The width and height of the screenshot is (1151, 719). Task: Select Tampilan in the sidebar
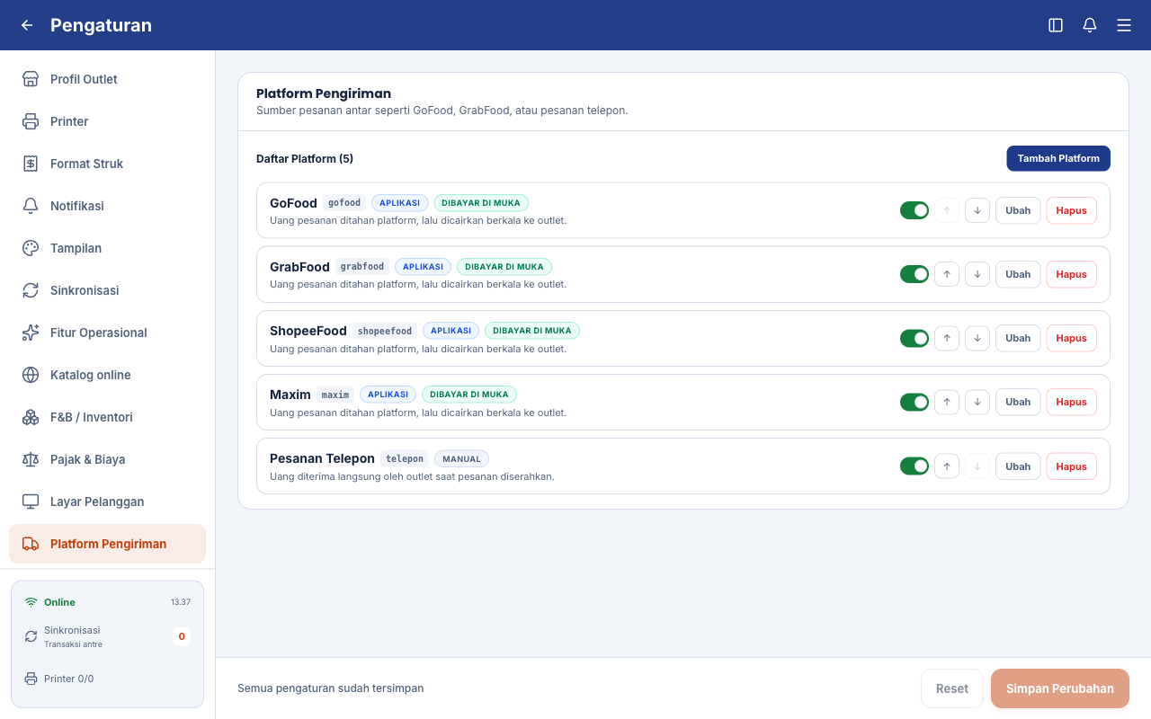107,248
